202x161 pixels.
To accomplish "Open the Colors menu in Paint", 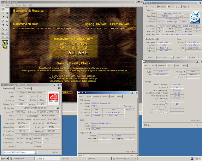I will [25, 5].
